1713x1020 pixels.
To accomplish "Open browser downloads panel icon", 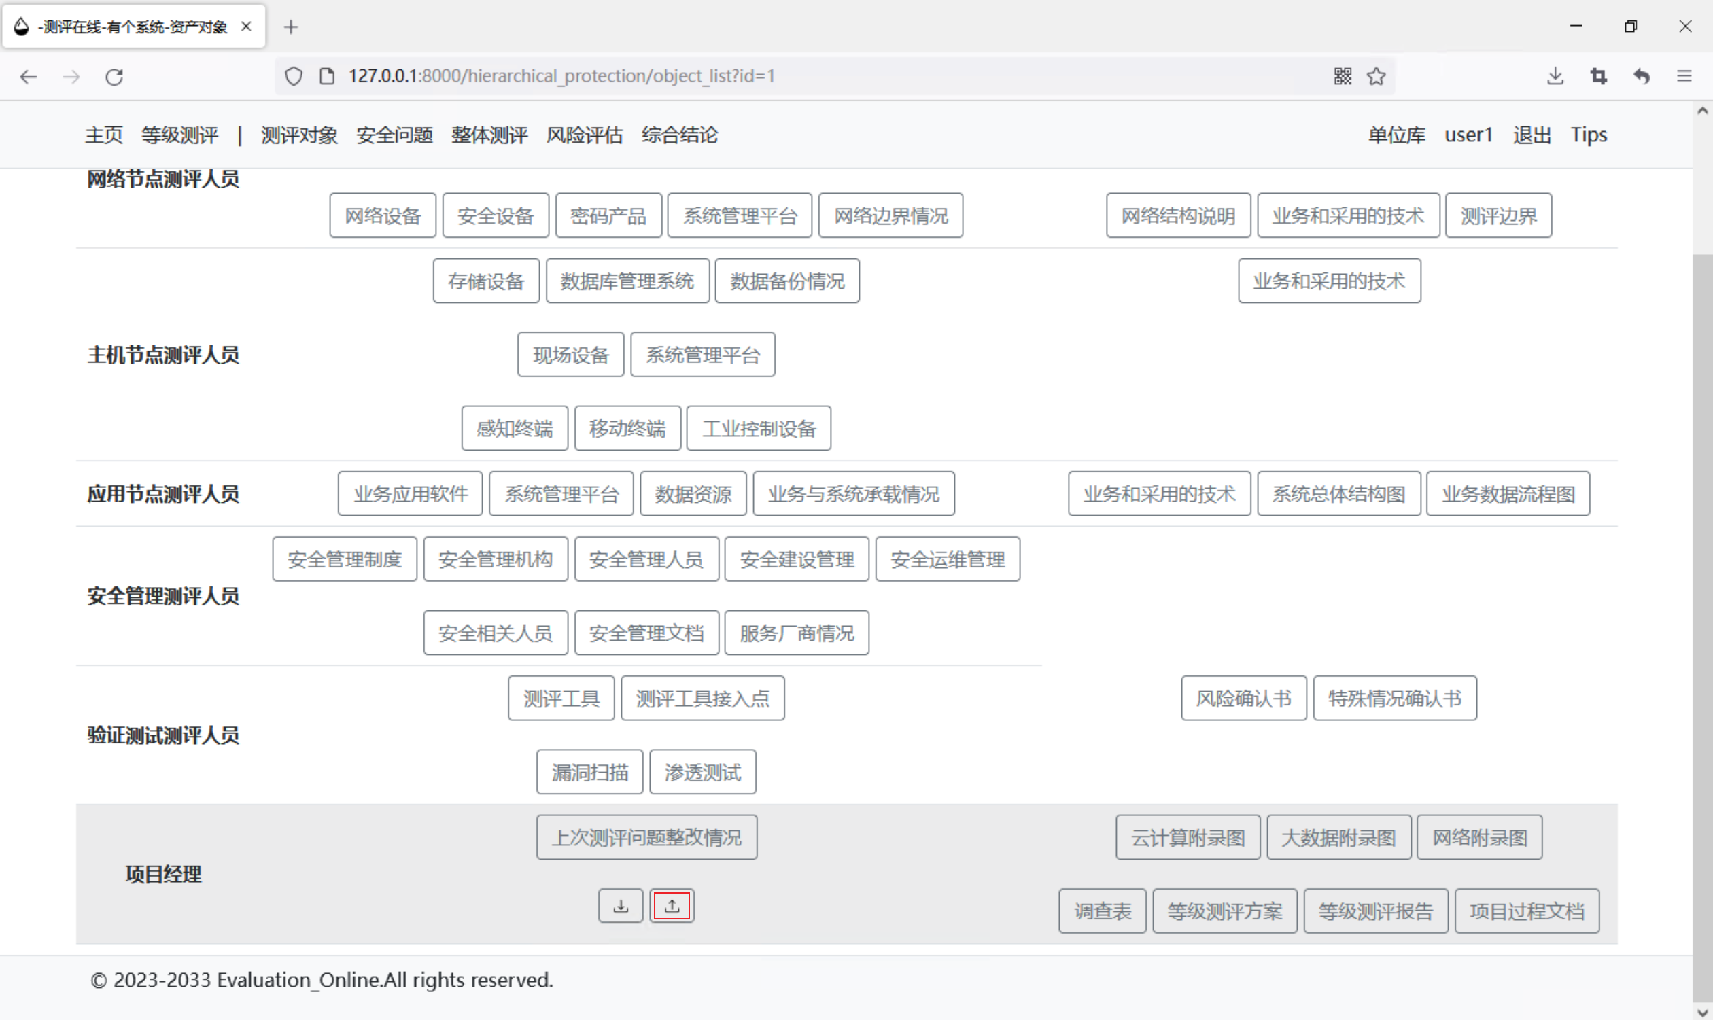I will pyautogui.click(x=1555, y=76).
